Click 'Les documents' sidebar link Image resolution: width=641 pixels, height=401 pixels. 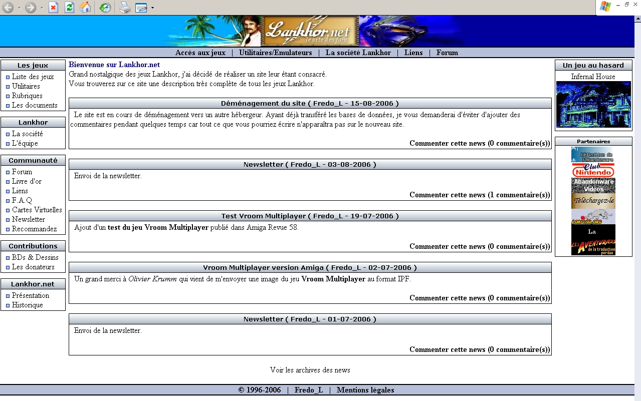[35, 105]
